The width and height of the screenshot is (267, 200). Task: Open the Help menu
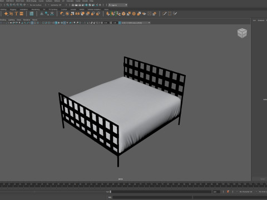point(91,1)
